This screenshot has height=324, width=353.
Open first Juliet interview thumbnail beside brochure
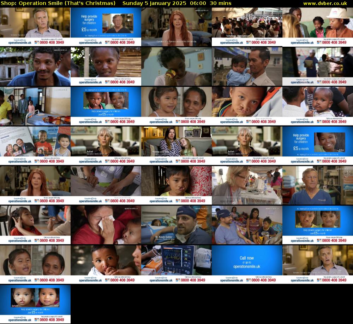pos(106,146)
